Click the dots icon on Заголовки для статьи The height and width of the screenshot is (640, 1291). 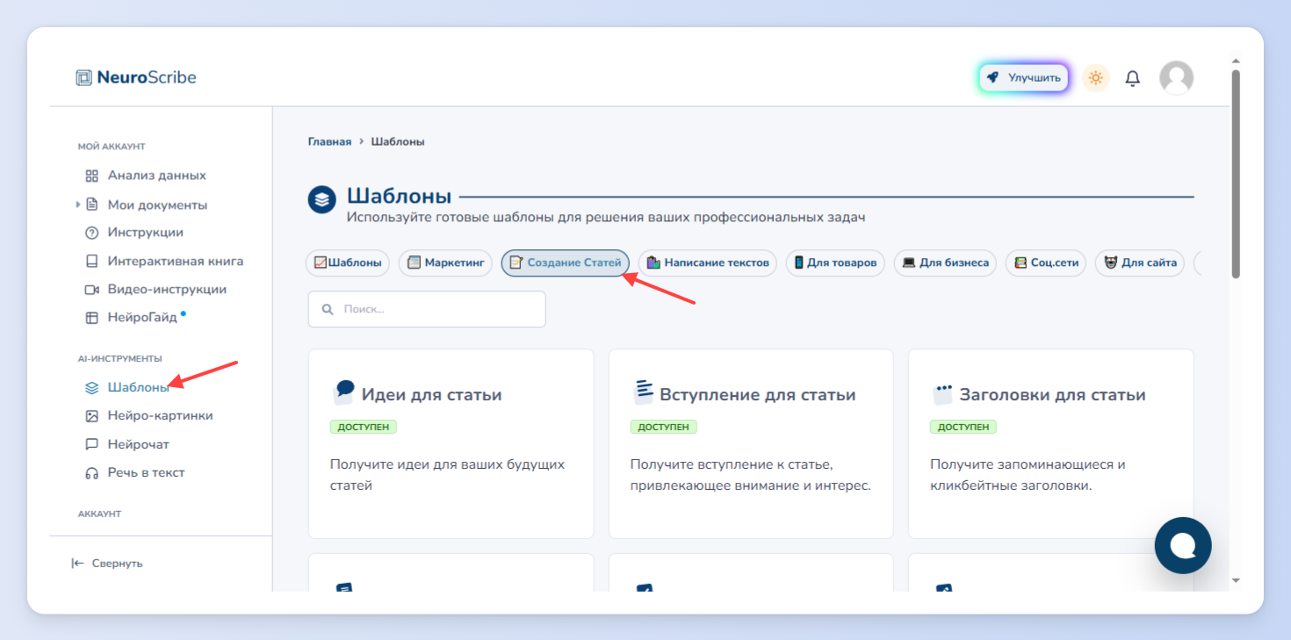pos(943,393)
